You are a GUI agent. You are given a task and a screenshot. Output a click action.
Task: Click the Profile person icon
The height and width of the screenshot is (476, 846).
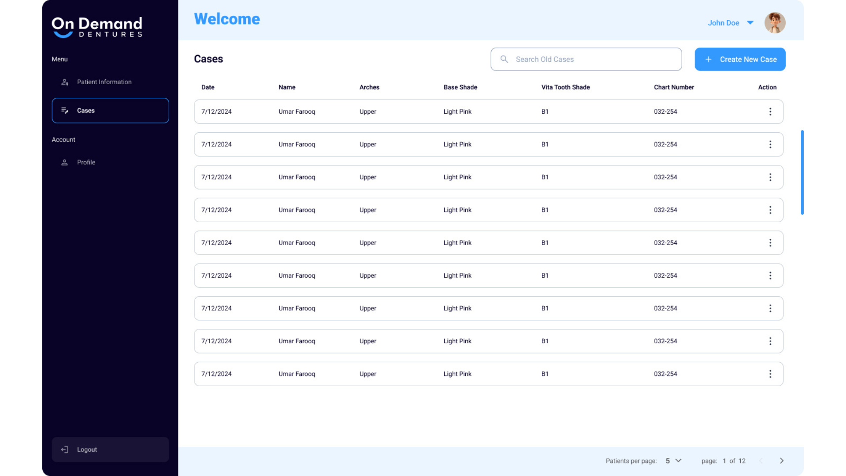(65, 162)
